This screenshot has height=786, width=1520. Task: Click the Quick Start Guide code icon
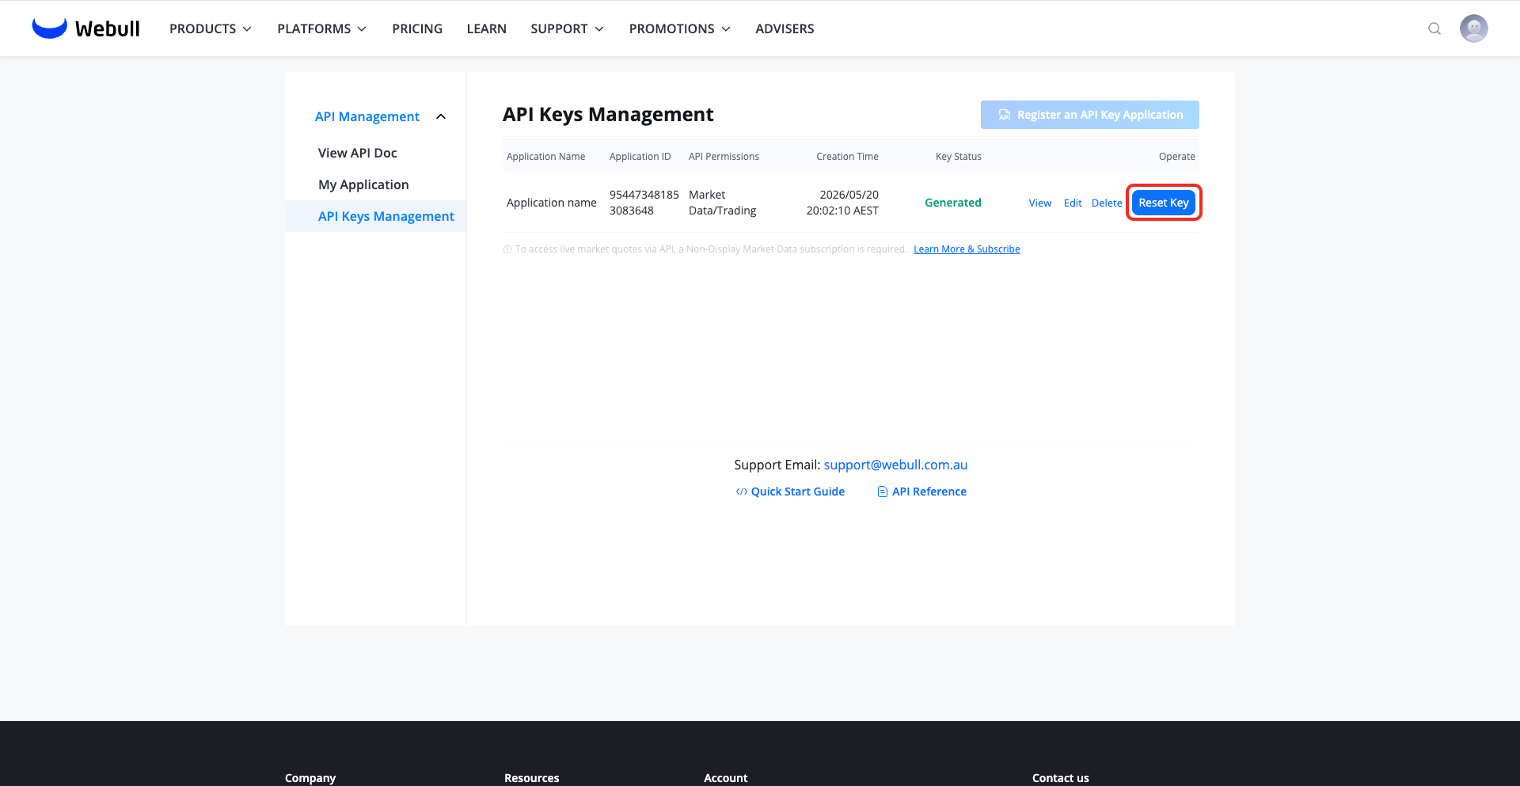(x=742, y=492)
